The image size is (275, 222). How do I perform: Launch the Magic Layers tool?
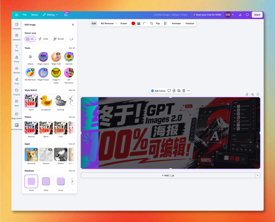tap(43, 58)
